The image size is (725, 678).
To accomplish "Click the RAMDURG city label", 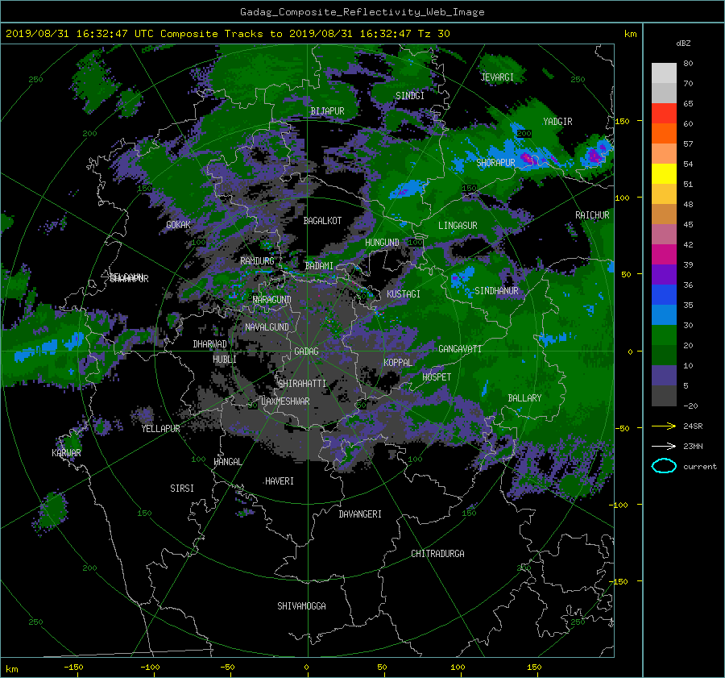I will point(257,261).
